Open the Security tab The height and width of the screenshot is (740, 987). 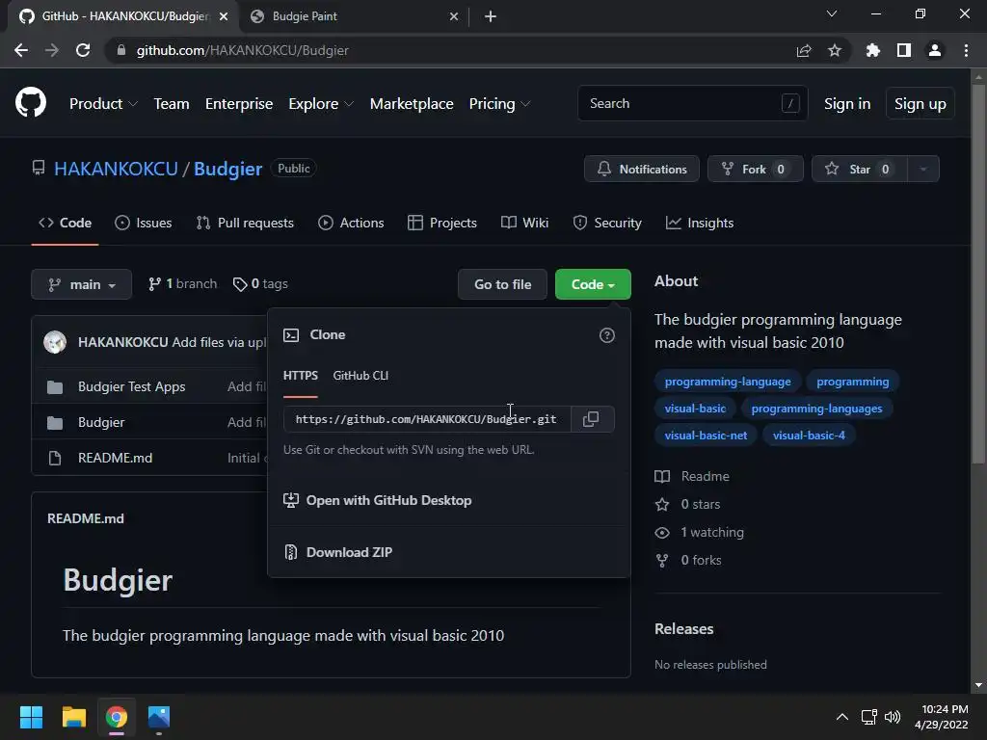pos(607,223)
